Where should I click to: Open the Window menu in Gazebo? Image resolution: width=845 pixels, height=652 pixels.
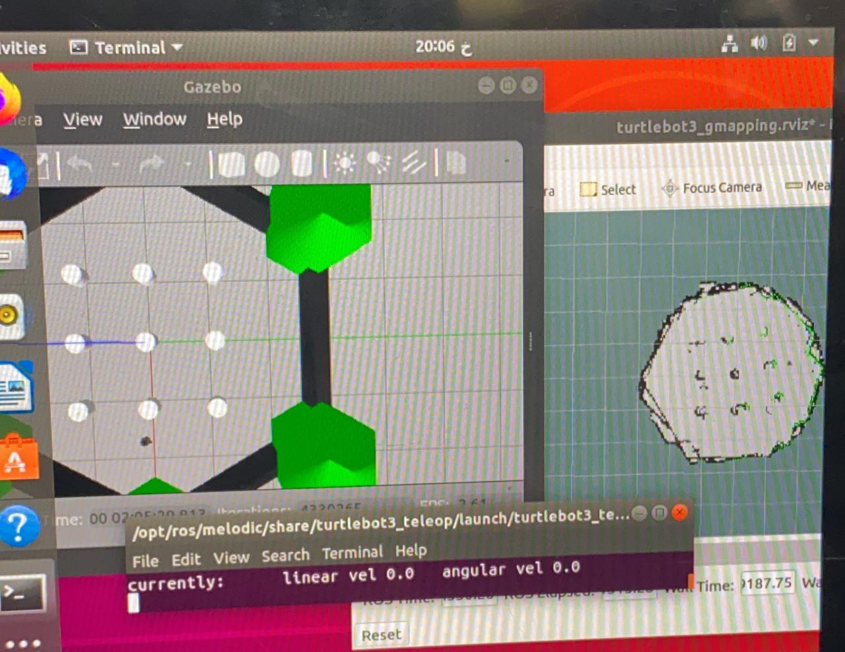coord(154,120)
